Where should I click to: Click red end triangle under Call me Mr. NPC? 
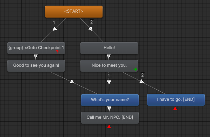(109, 126)
